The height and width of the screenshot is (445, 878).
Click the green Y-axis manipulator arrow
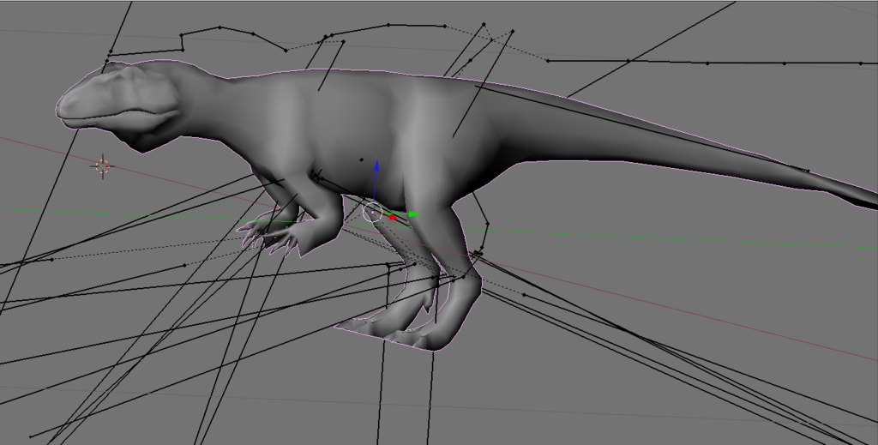412,213
